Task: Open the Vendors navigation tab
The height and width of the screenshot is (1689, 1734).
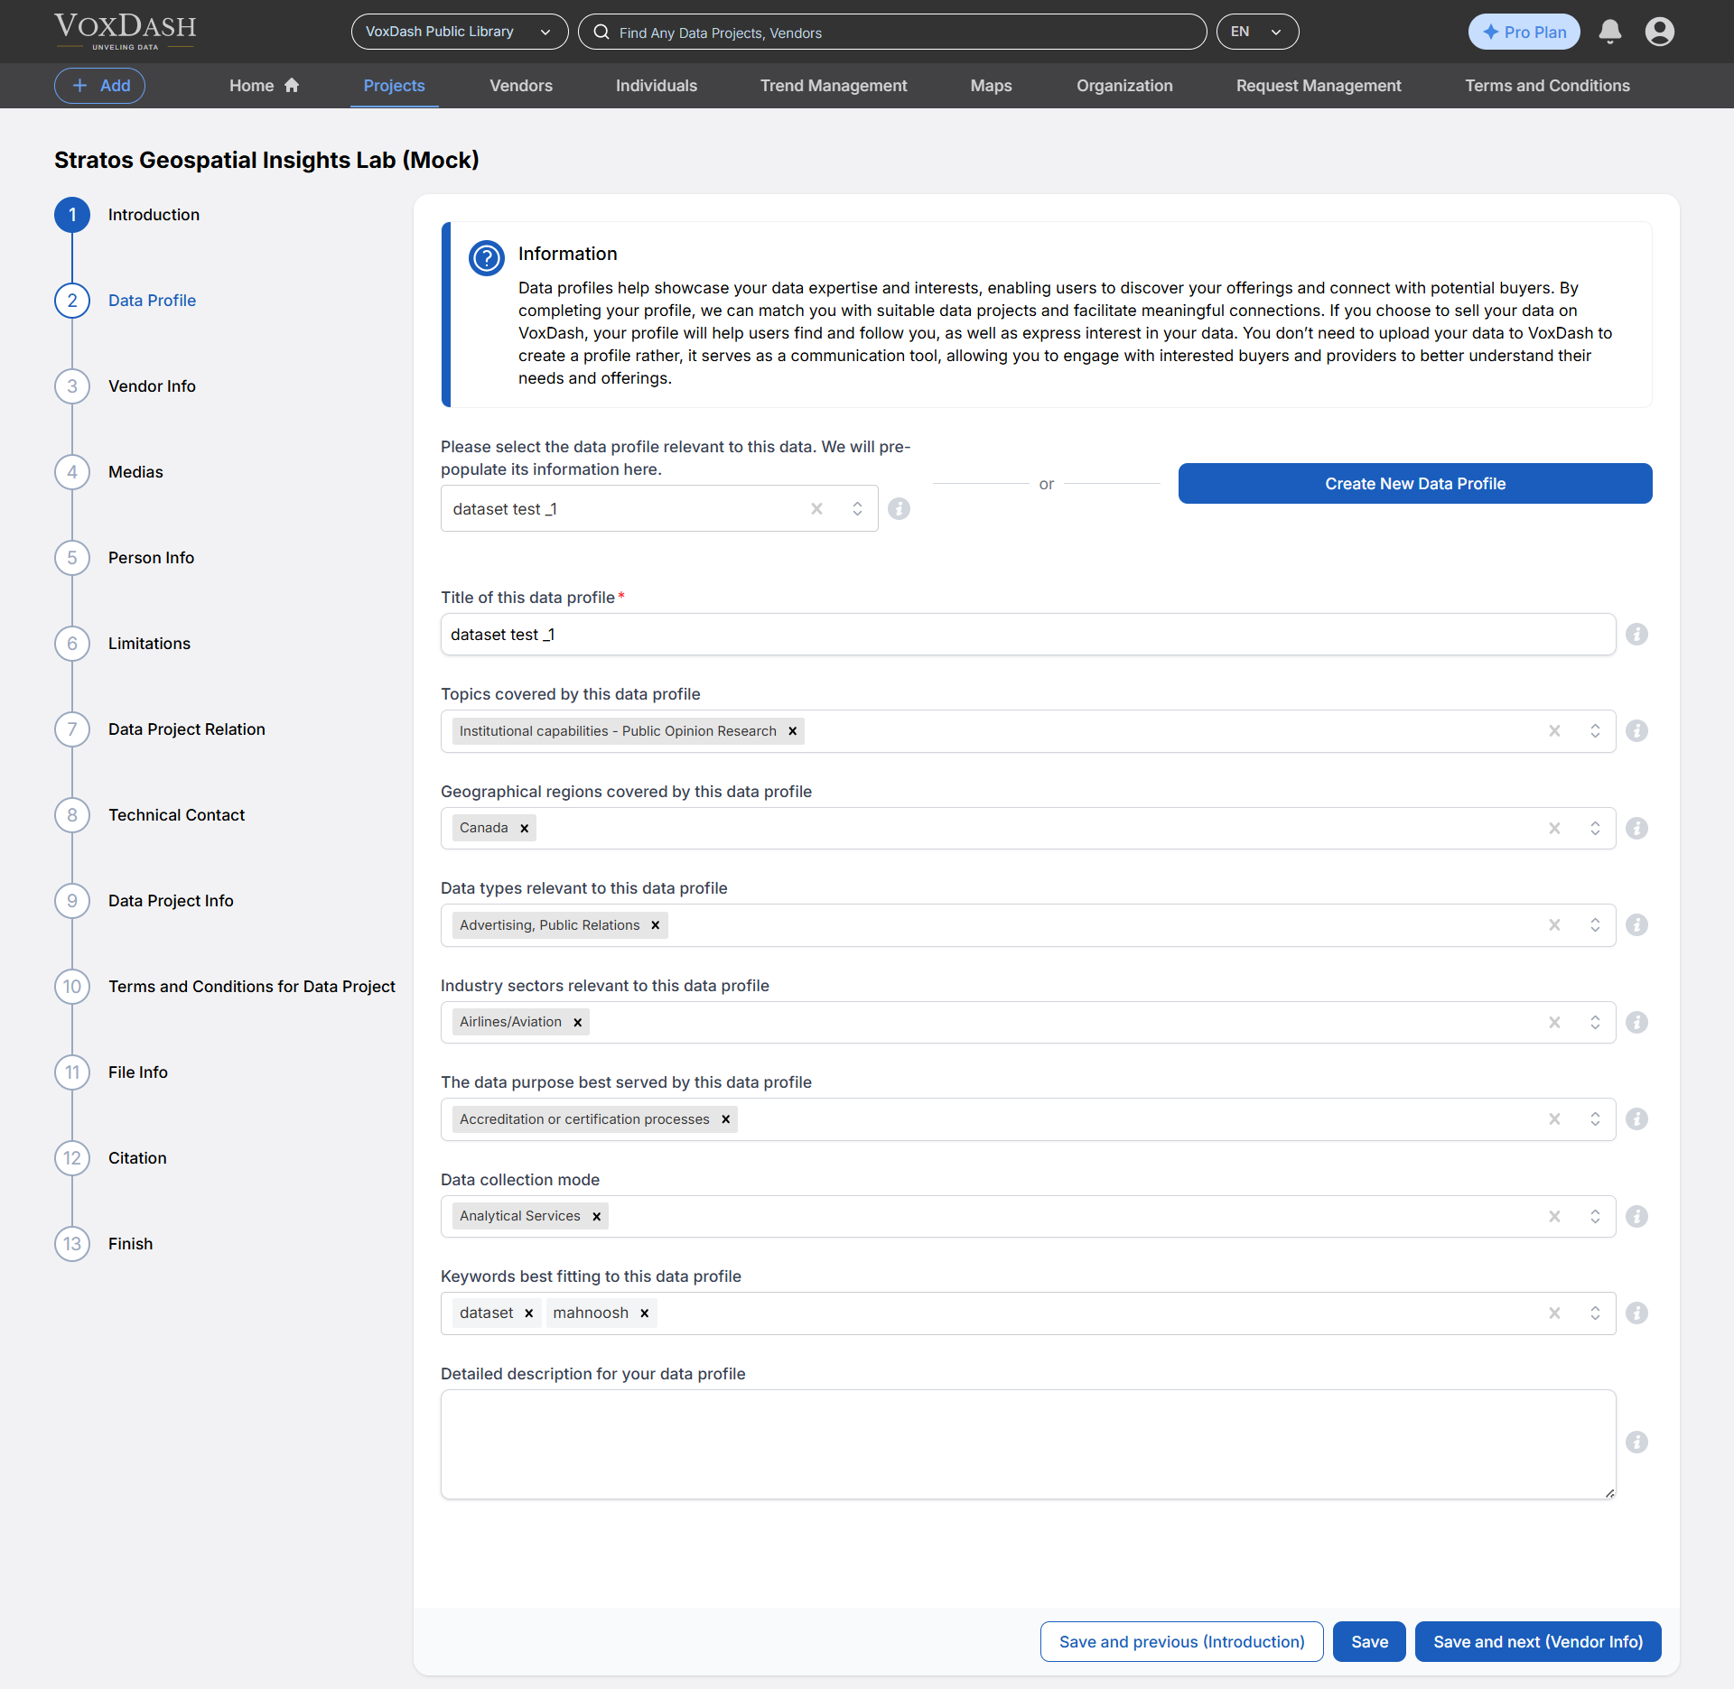Action: pos(520,86)
